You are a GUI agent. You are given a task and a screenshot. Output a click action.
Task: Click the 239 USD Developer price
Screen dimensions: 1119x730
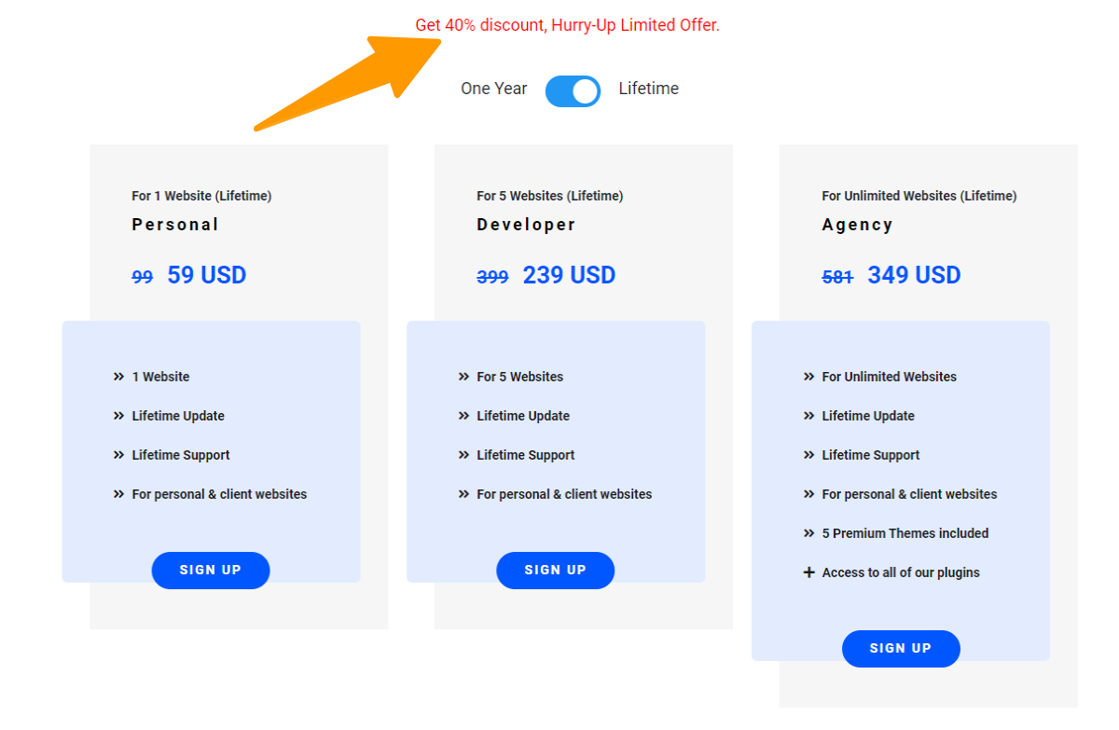pyautogui.click(x=569, y=275)
